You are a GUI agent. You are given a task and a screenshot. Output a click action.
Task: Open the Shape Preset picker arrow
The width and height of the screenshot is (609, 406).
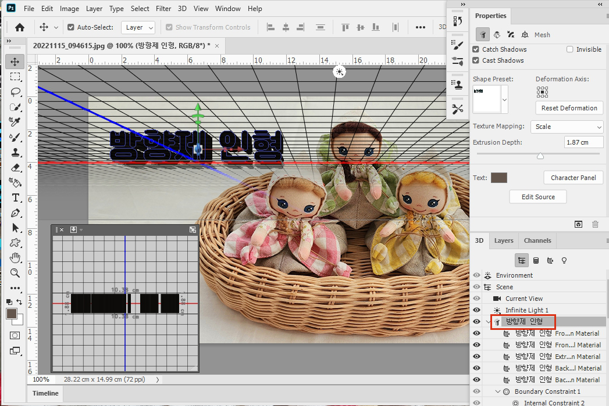504,100
